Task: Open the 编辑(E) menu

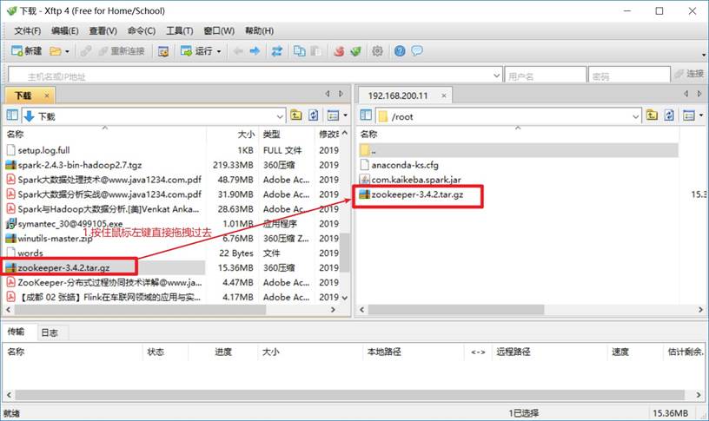Action: (64, 30)
